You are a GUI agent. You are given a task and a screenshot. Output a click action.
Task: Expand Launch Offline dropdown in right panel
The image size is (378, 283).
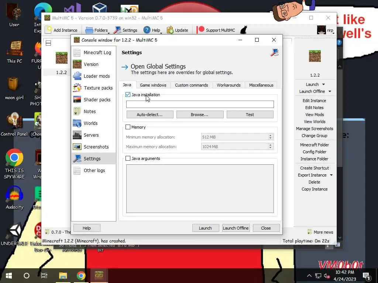330,91
